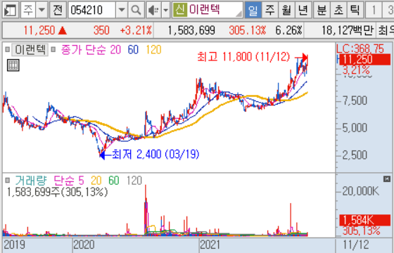The image size is (394, 253).
Task: Click the 7,500 price axis label
Action: pos(355,100)
